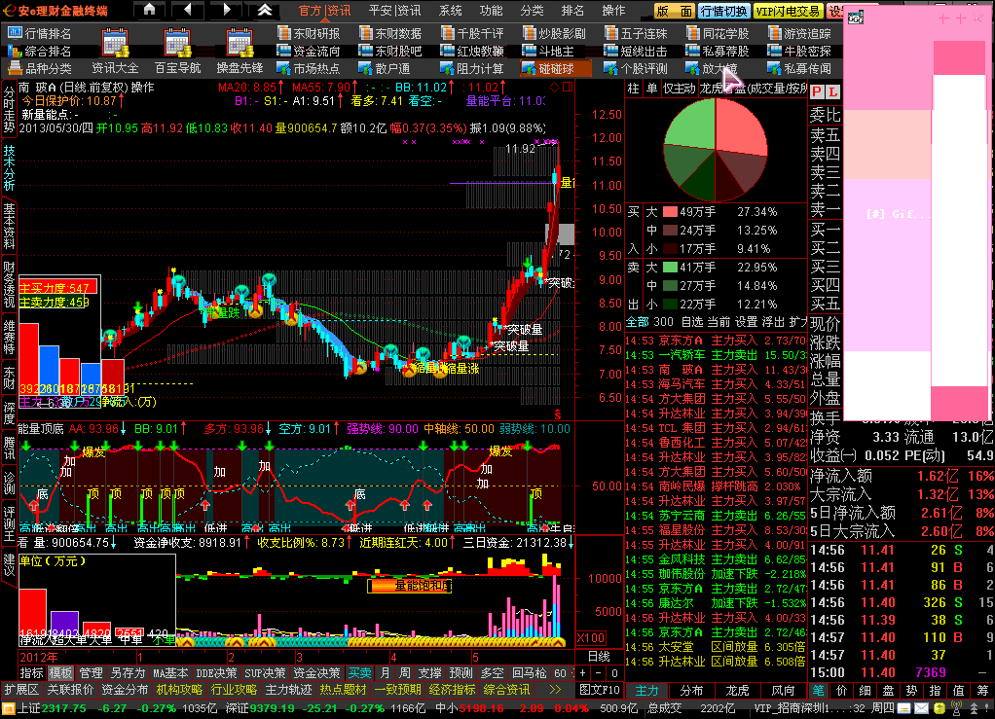Open 品种分类 category listing
This screenshot has width=995, height=719.
coord(40,68)
